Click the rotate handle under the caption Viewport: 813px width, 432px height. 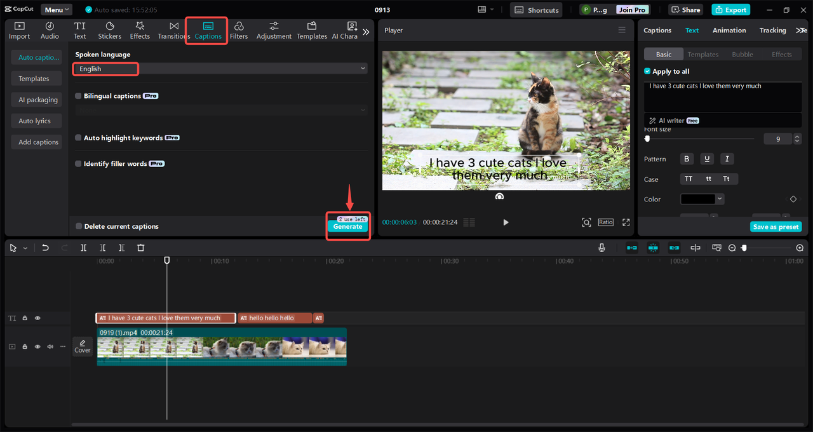[500, 196]
